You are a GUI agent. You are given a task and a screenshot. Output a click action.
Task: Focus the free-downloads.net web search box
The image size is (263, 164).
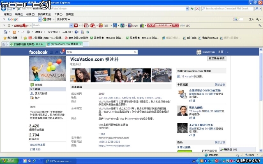tap(228, 9)
